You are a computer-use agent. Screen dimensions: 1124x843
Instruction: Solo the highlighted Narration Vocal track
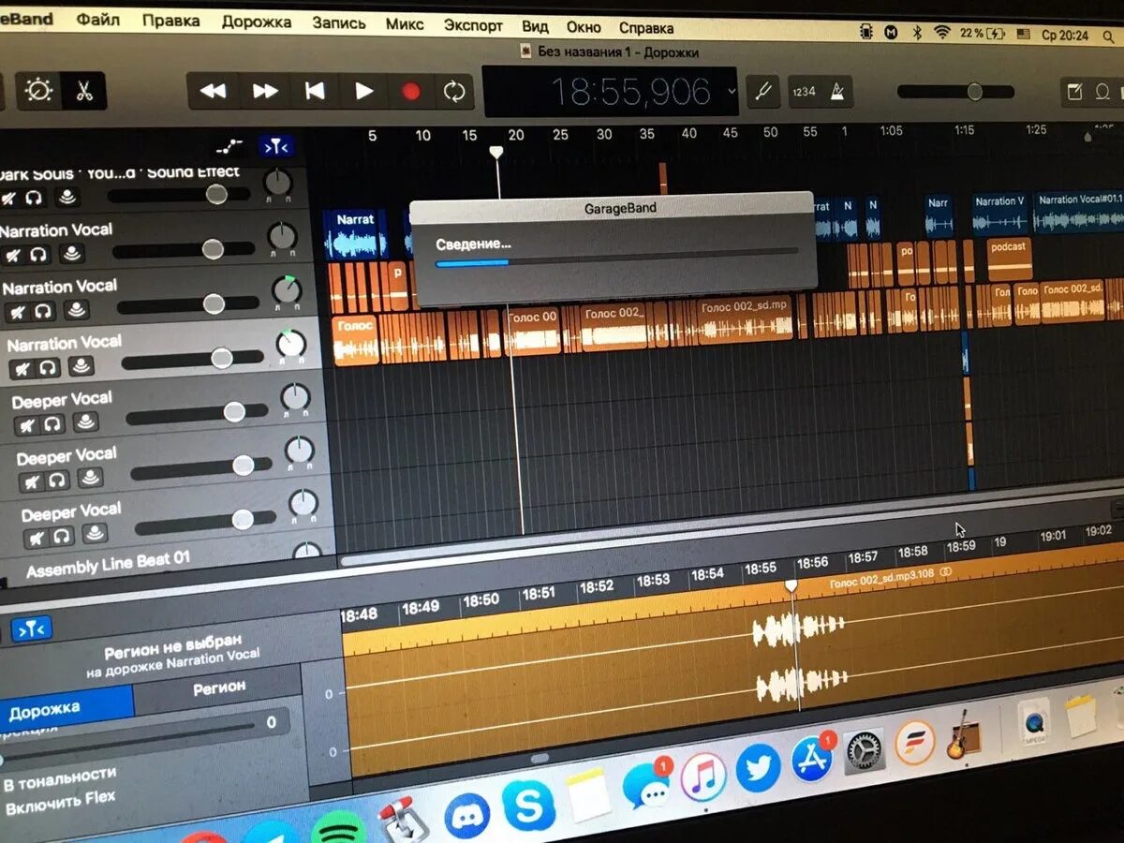(49, 368)
